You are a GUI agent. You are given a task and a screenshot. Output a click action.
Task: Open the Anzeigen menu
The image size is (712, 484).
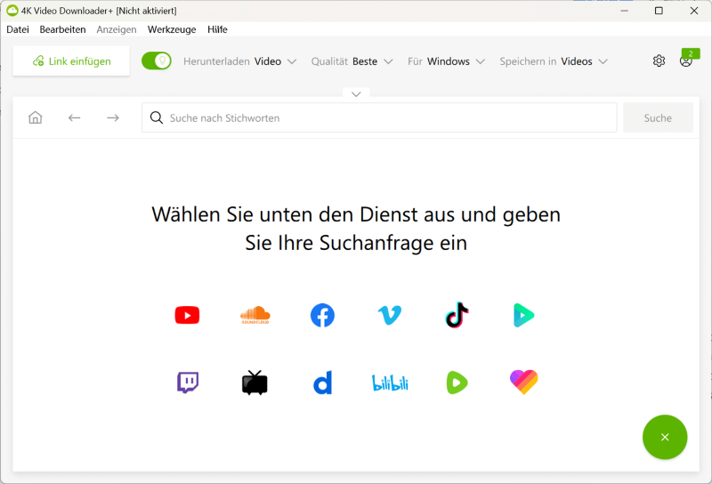point(117,29)
